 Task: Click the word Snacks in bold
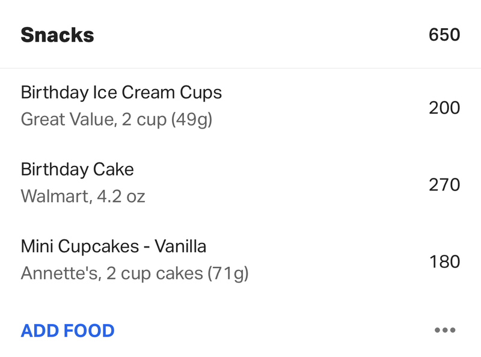57,35
